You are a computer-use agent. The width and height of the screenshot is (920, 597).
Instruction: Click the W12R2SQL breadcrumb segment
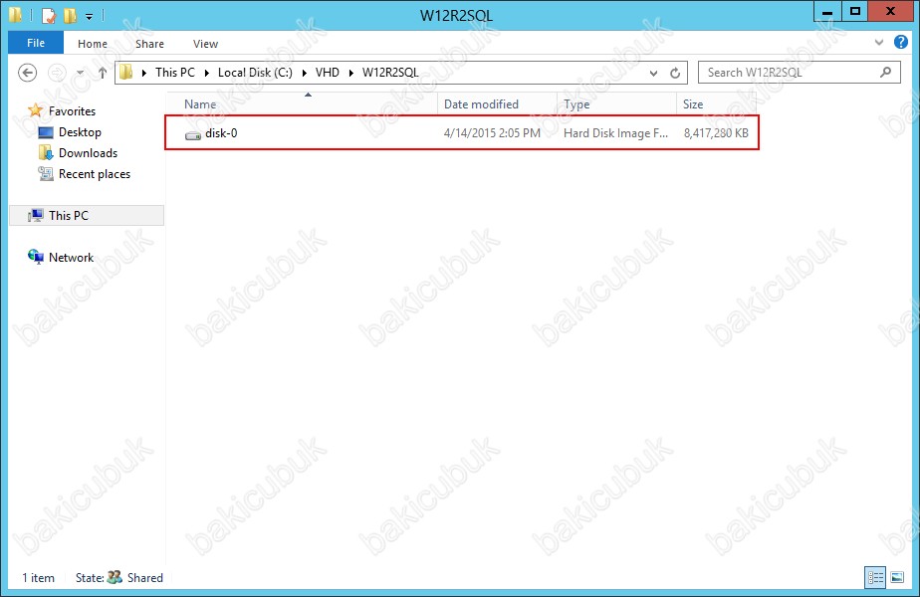pos(390,72)
